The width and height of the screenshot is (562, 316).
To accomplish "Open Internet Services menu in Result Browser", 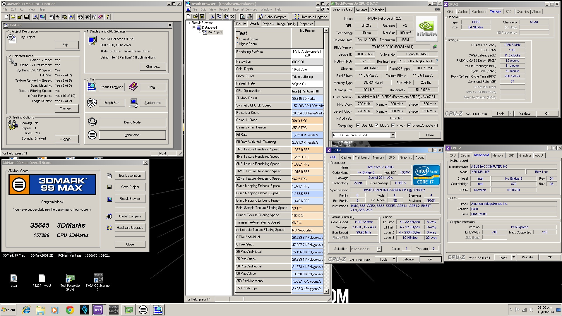I will point(245,9).
